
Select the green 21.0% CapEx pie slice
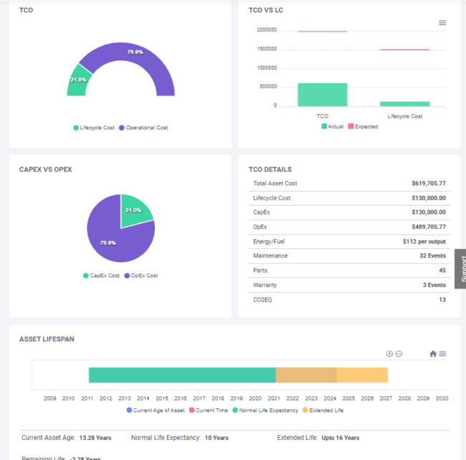134,209
